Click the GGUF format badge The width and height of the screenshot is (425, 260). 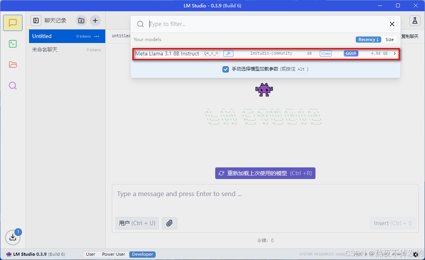pyautogui.click(x=351, y=53)
